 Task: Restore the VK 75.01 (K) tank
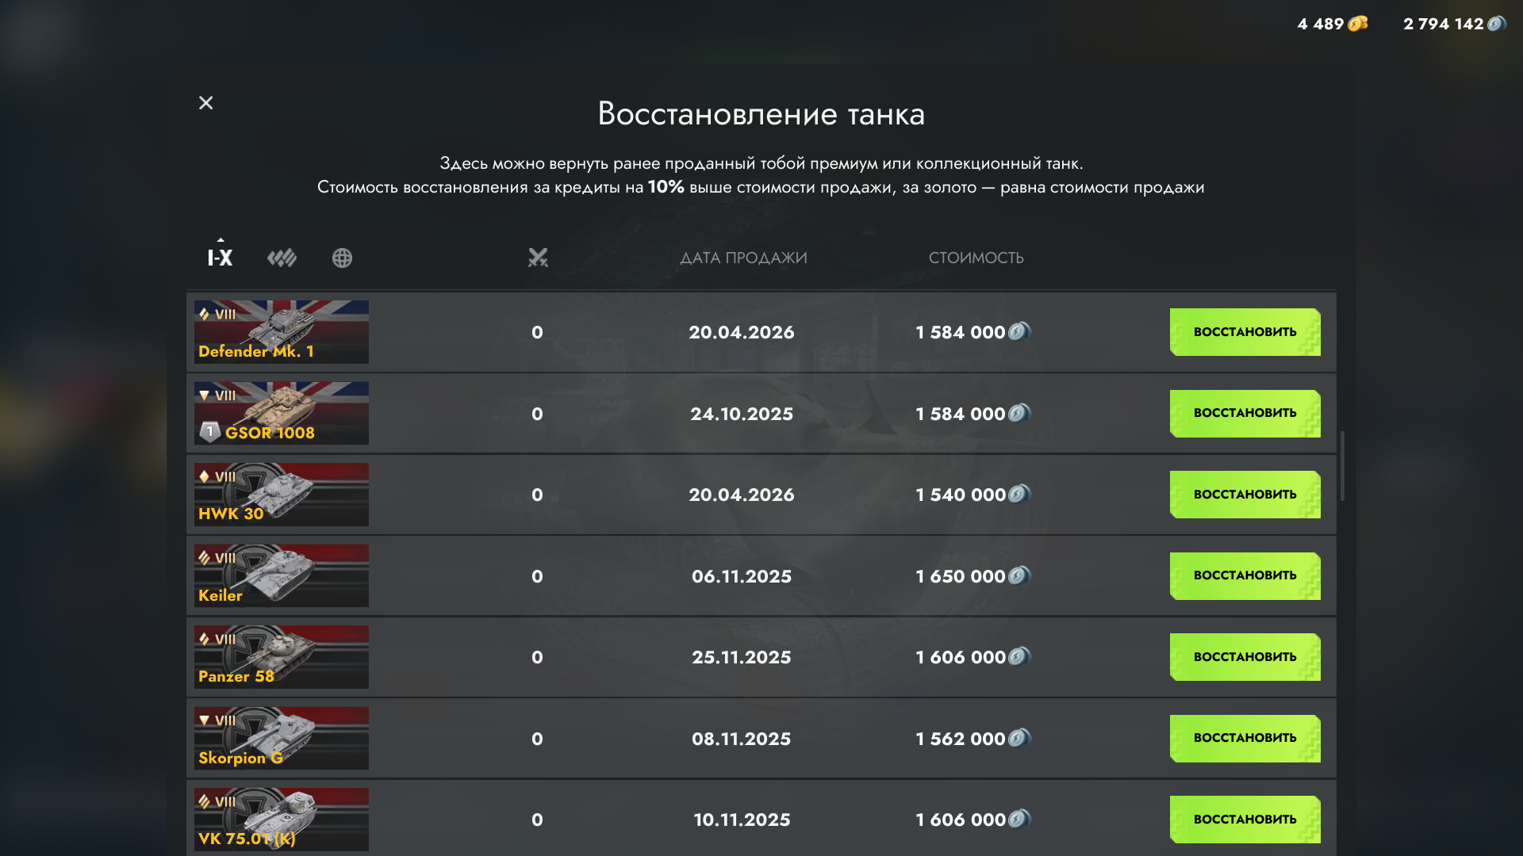(x=1245, y=820)
